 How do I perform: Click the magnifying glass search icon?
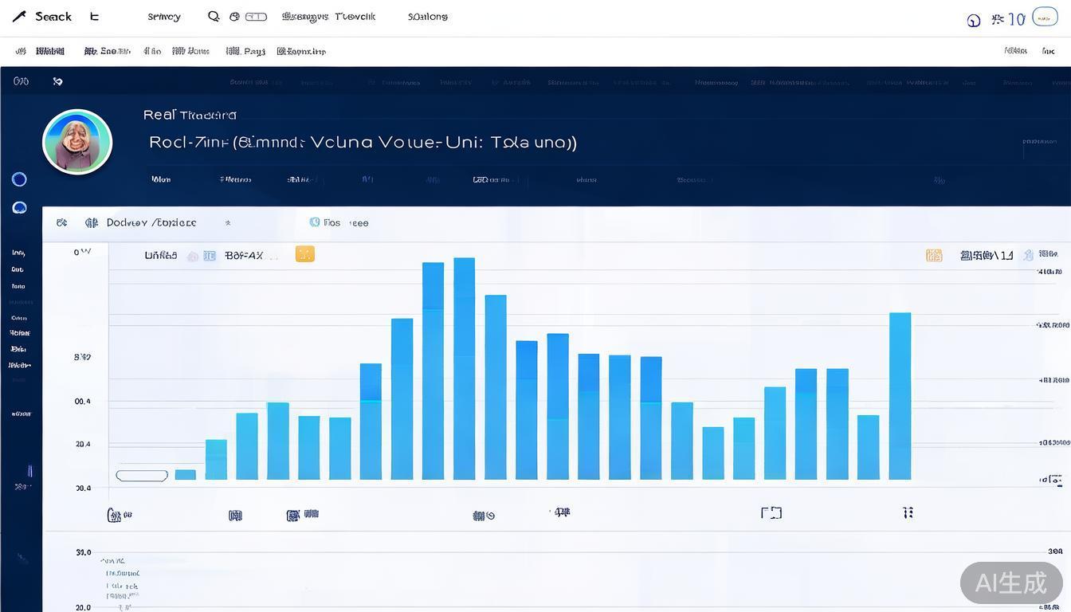tap(214, 16)
